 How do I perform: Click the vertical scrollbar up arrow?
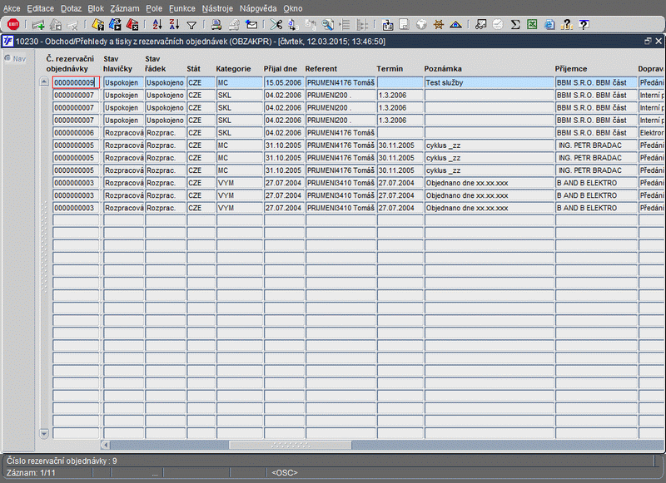44,81
